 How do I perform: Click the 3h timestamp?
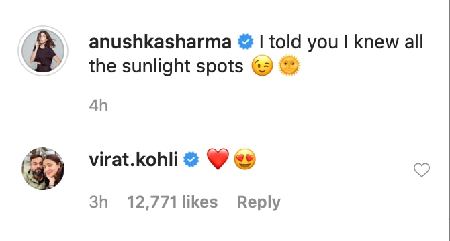(99, 202)
